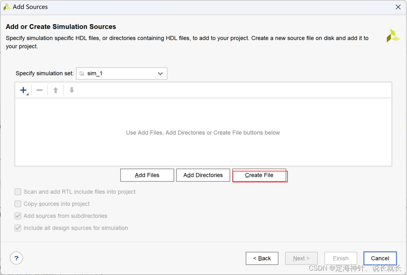Click the Specify simulation set label

[44, 73]
